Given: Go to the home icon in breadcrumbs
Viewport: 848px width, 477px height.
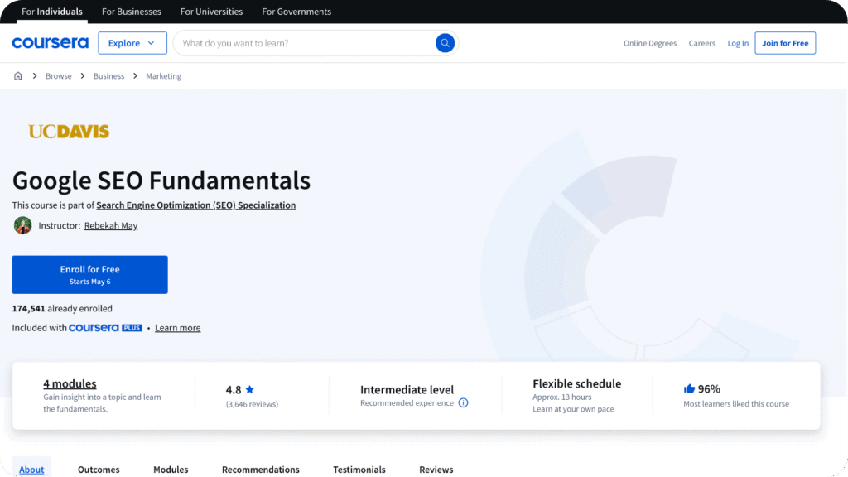Looking at the screenshot, I should click(18, 75).
